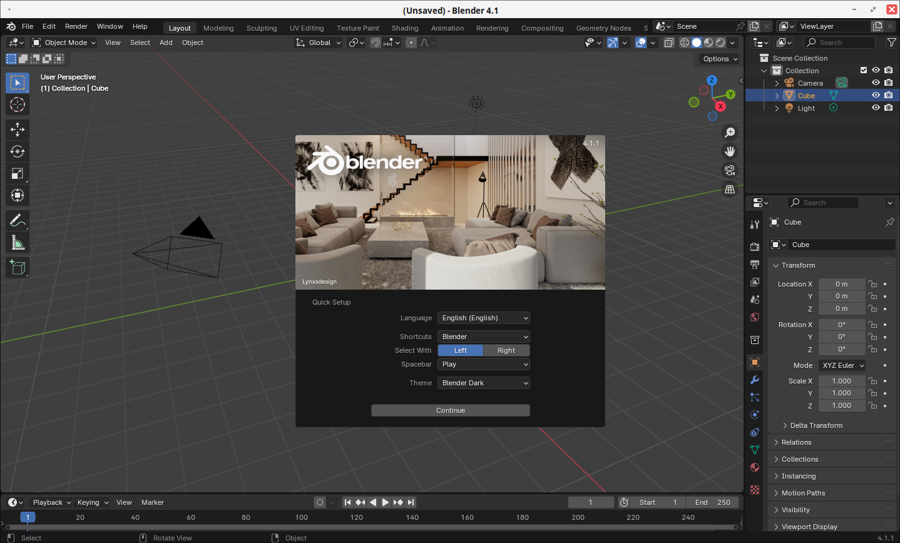Screen dimensions: 900x543
Task: Open the XYZ Euler rotation mode dropdown
Action: (x=842, y=365)
